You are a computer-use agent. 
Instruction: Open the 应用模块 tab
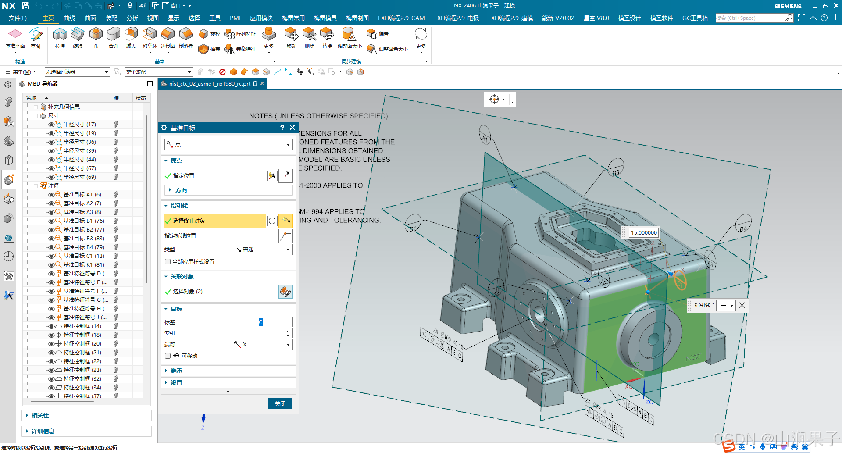click(x=261, y=18)
